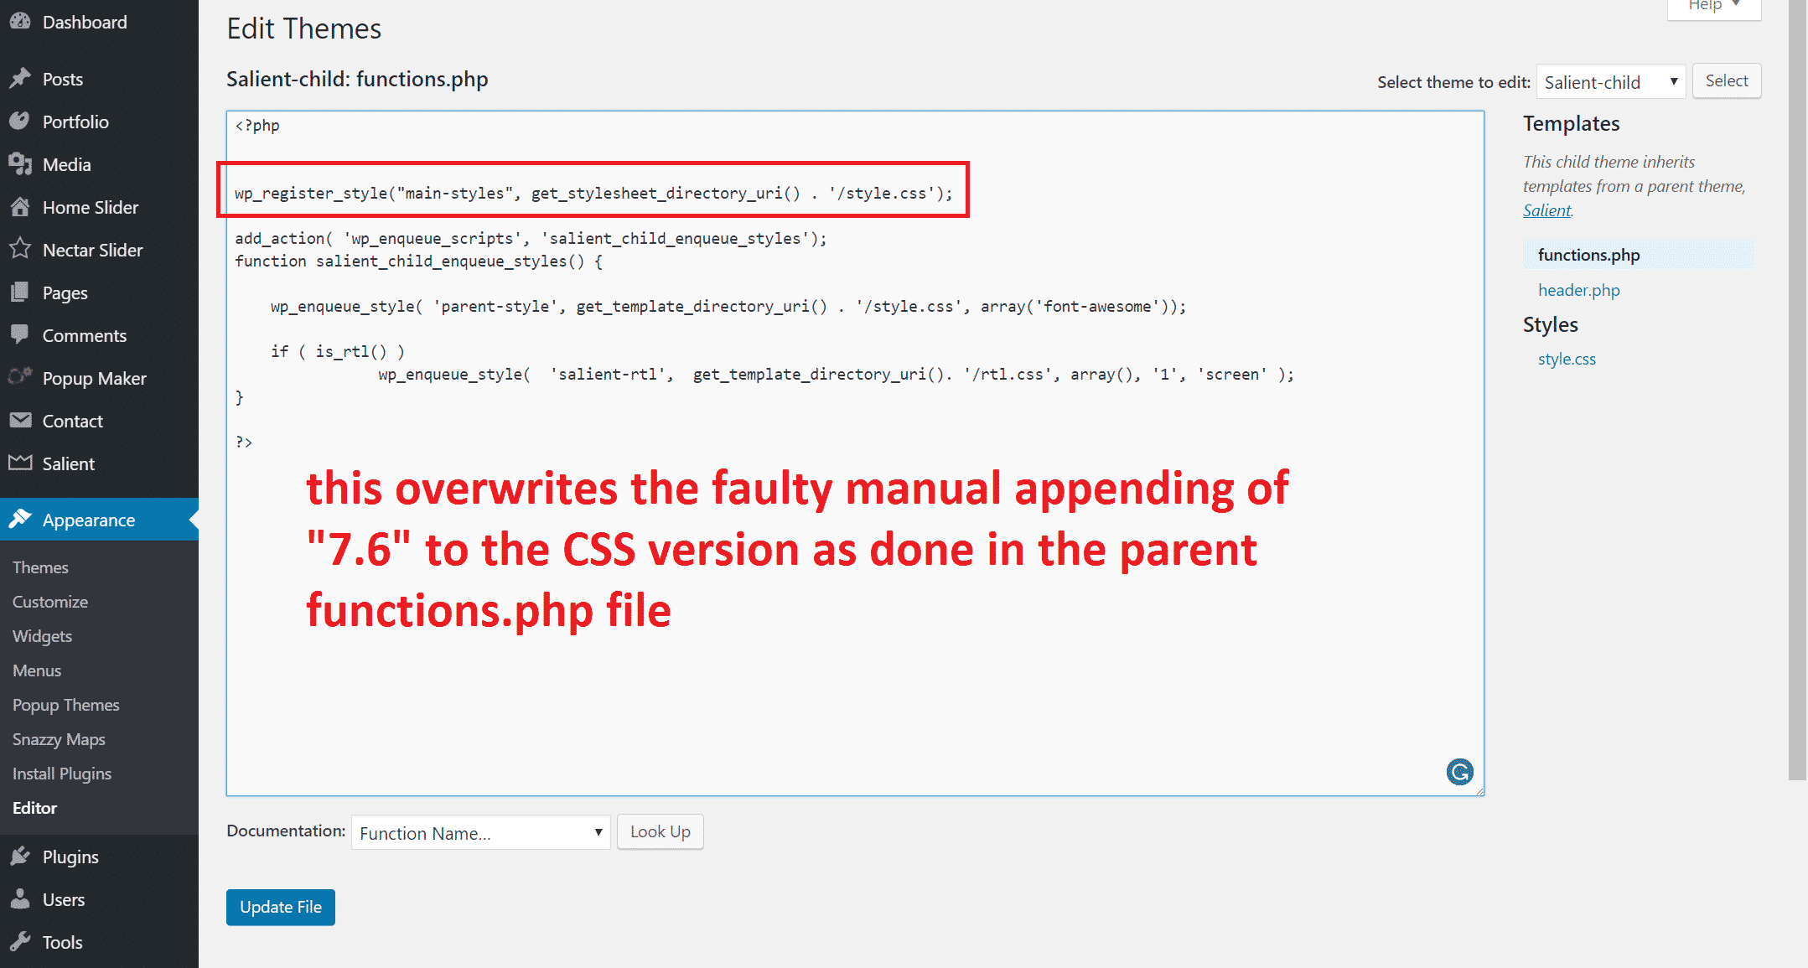This screenshot has width=1808, height=968.
Task: Click the 'salient-rtl' enqueue line
Action: pyautogui.click(x=836, y=375)
